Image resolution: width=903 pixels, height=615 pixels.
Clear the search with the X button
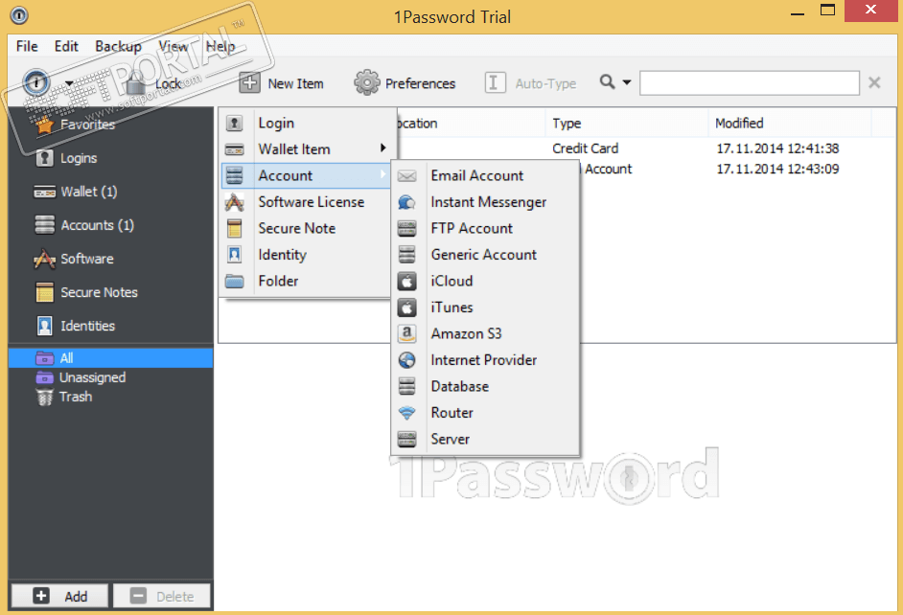click(x=874, y=82)
